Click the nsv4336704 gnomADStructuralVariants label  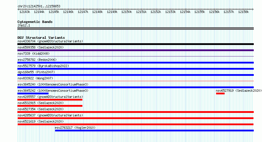tap(50, 41)
